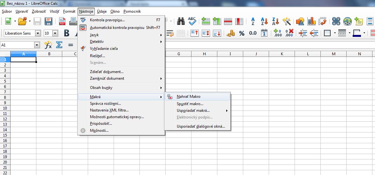Export the document as PDF
The height and width of the screenshot is (175, 375).
point(62,21)
